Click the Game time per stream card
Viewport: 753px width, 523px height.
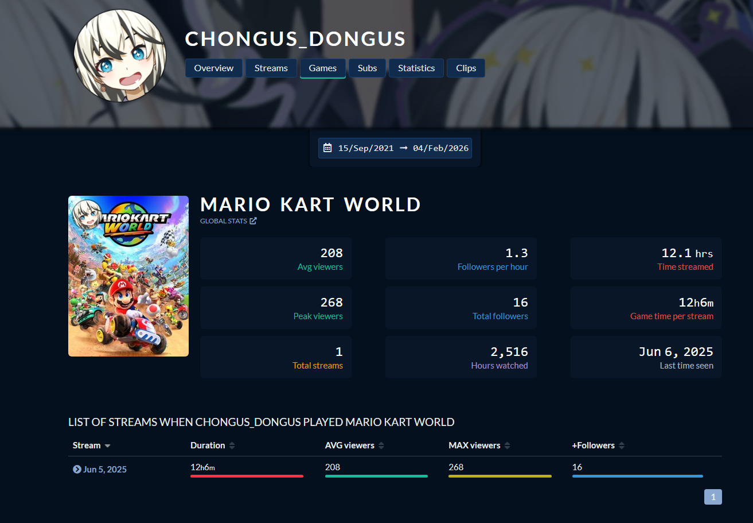[x=646, y=308]
